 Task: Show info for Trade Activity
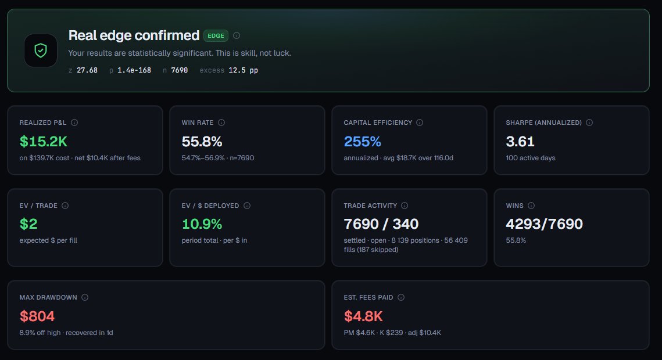[404, 206]
